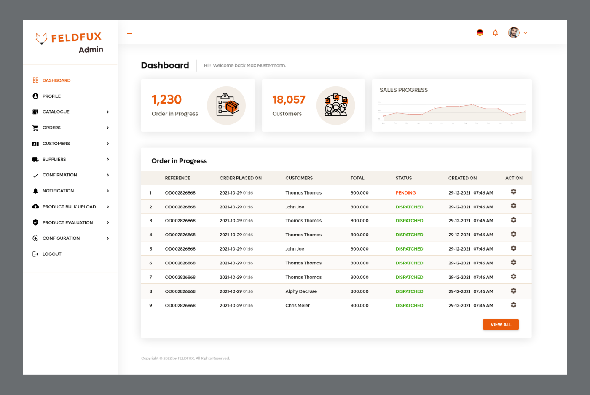Click gear icon for Alphy Decruse order
Screen dimensions: 590x395
pyautogui.click(x=513, y=291)
